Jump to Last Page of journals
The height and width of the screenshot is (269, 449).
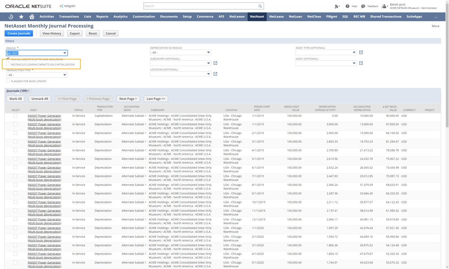156,99
